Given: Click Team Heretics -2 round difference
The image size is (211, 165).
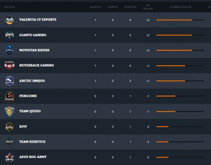Looking at the screenshot, I should [148, 142].
